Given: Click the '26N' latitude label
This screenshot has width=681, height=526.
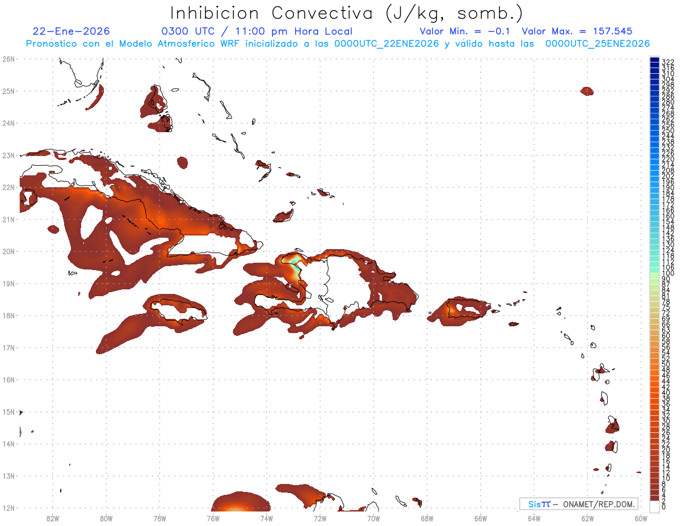Looking at the screenshot, I should click(x=8, y=59).
